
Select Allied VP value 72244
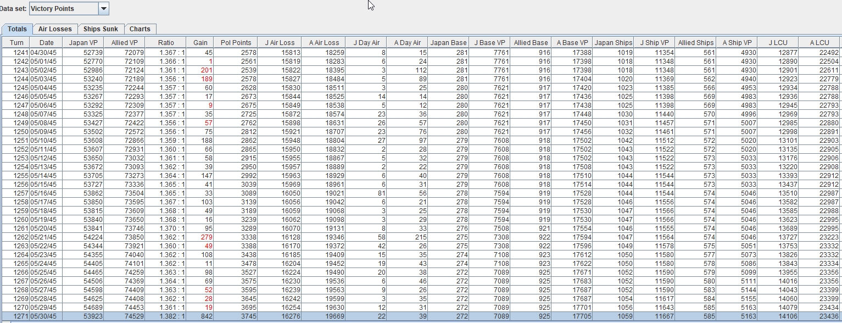tap(125, 87)
